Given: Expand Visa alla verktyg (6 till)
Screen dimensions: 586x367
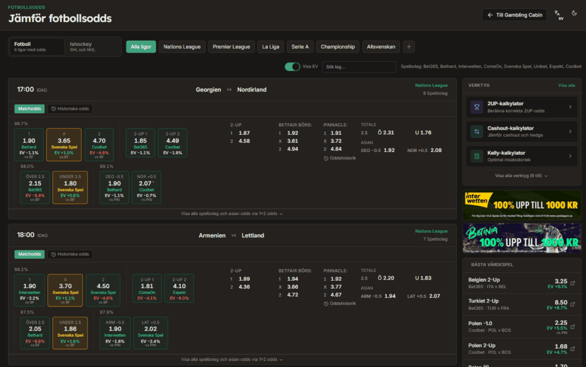Looking at the screenshot, I should point(521,175).
